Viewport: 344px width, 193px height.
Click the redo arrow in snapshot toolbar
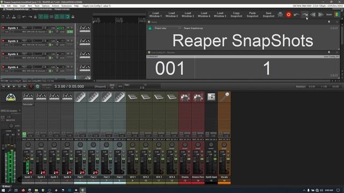tap(305, 14)
